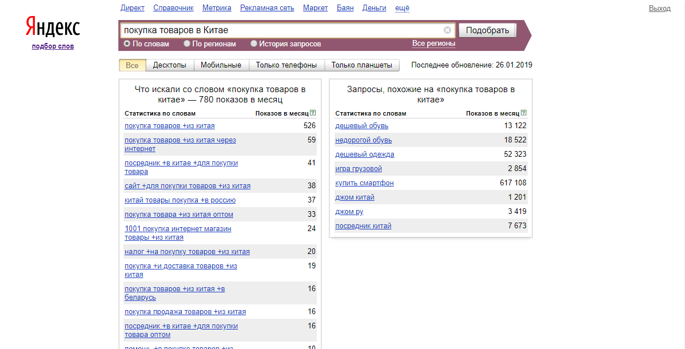
Task: Open similar query 'посредник китай'
Action: coord(363,226)
